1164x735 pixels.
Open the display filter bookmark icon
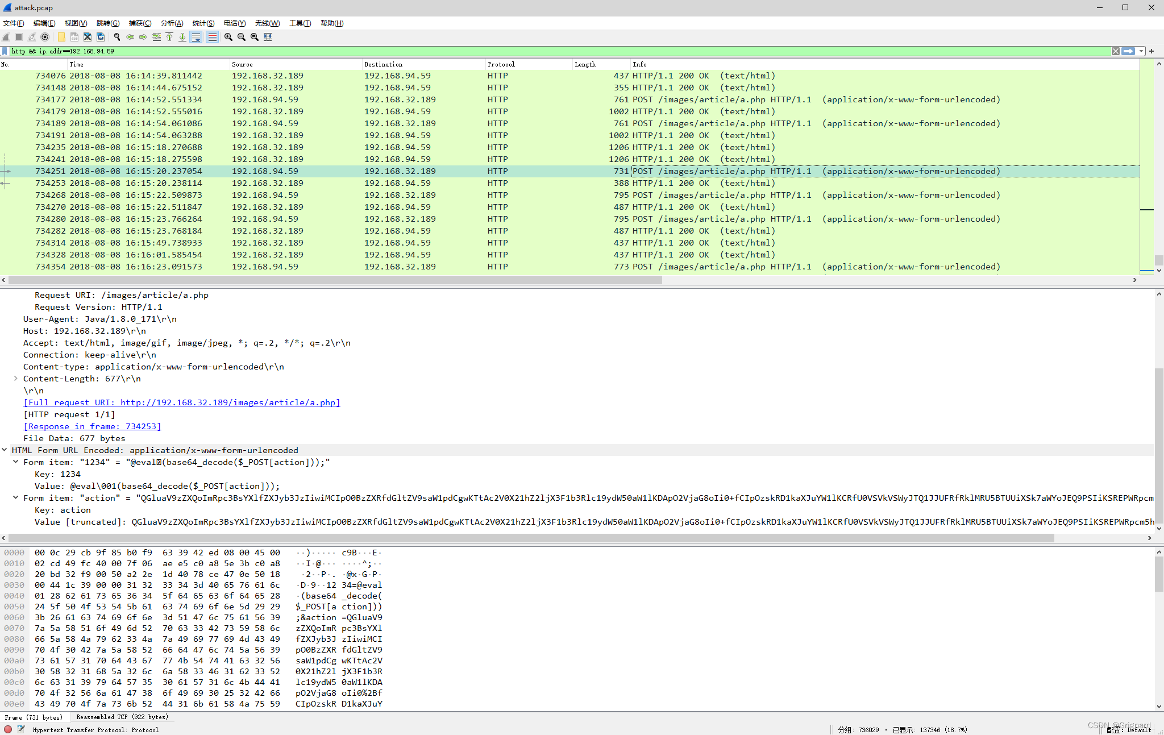[5, 51]
